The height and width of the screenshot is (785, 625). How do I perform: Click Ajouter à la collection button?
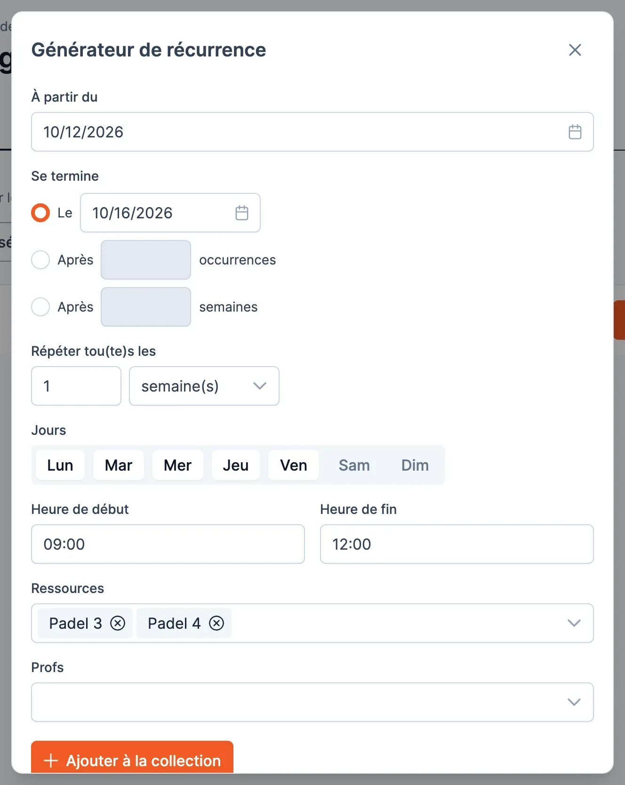[x=132, y=758]
